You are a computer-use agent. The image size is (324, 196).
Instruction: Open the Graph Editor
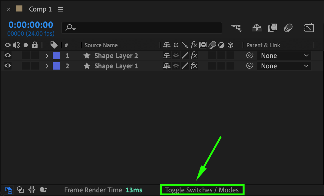[x=309, y=28]
